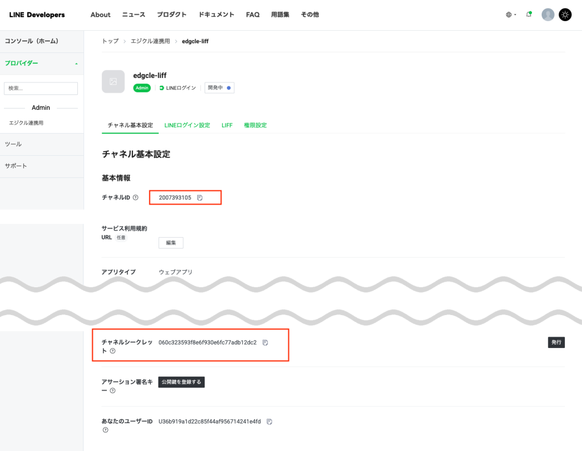Click the provider 検索 search field
This screenshot has width=582, height=451.
point(41,88)
